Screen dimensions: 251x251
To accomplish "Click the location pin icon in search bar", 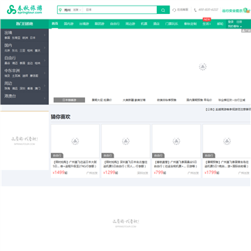I will pos(61,10).
